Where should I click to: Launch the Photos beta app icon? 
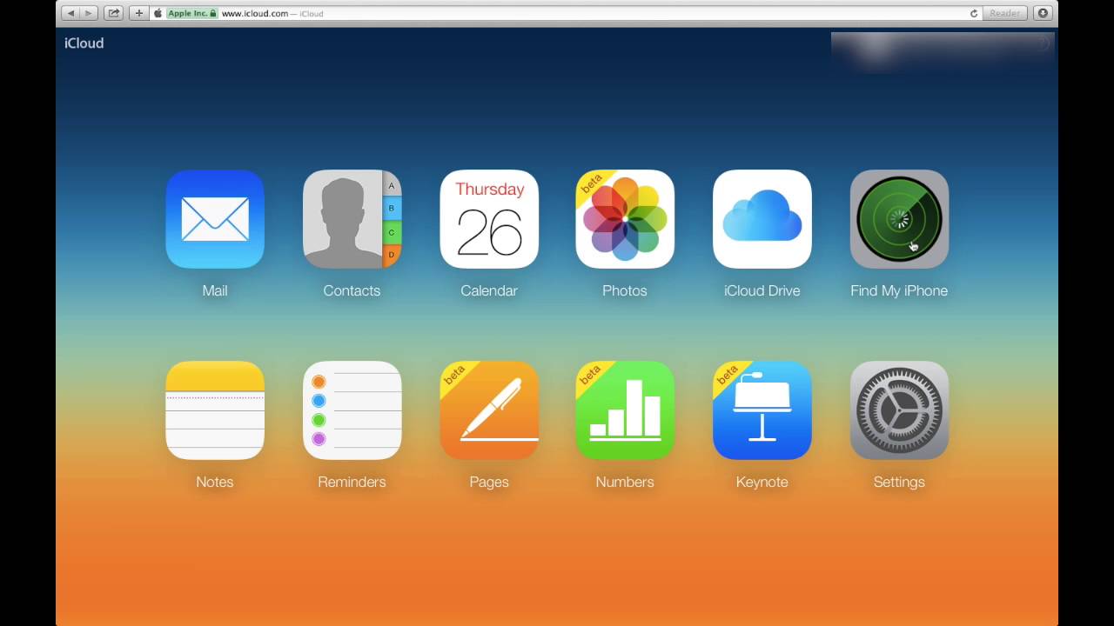(625, 219)
